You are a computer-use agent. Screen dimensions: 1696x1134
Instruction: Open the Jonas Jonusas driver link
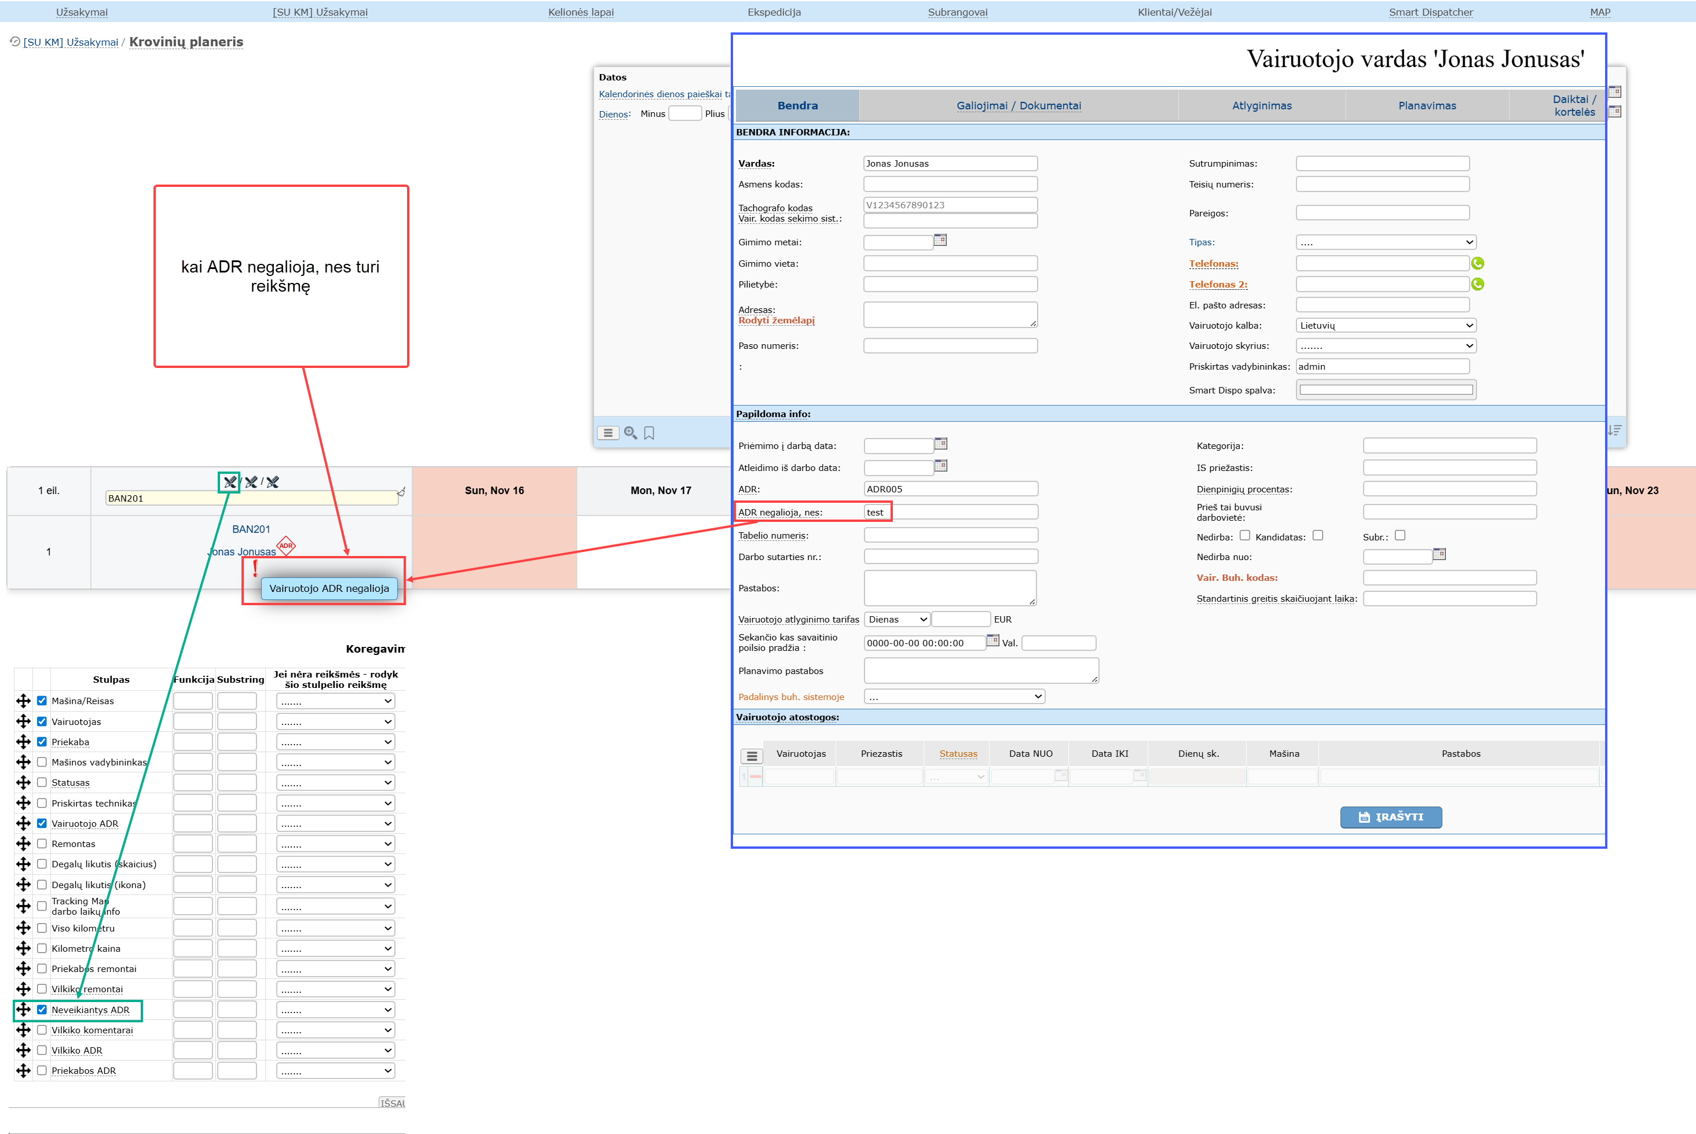click(242, 552)
